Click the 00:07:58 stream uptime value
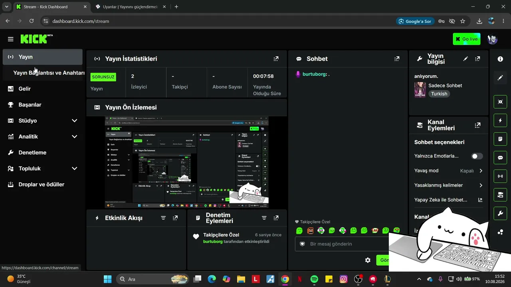The image size is (511, 287). (263, 76)
